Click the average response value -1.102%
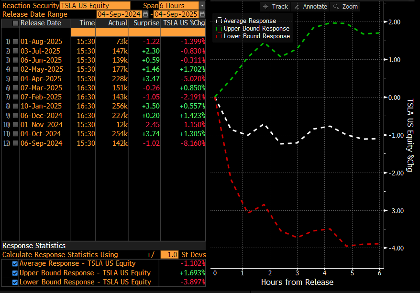Viewport: 420px width, 293px height. (x=193, y=263)
